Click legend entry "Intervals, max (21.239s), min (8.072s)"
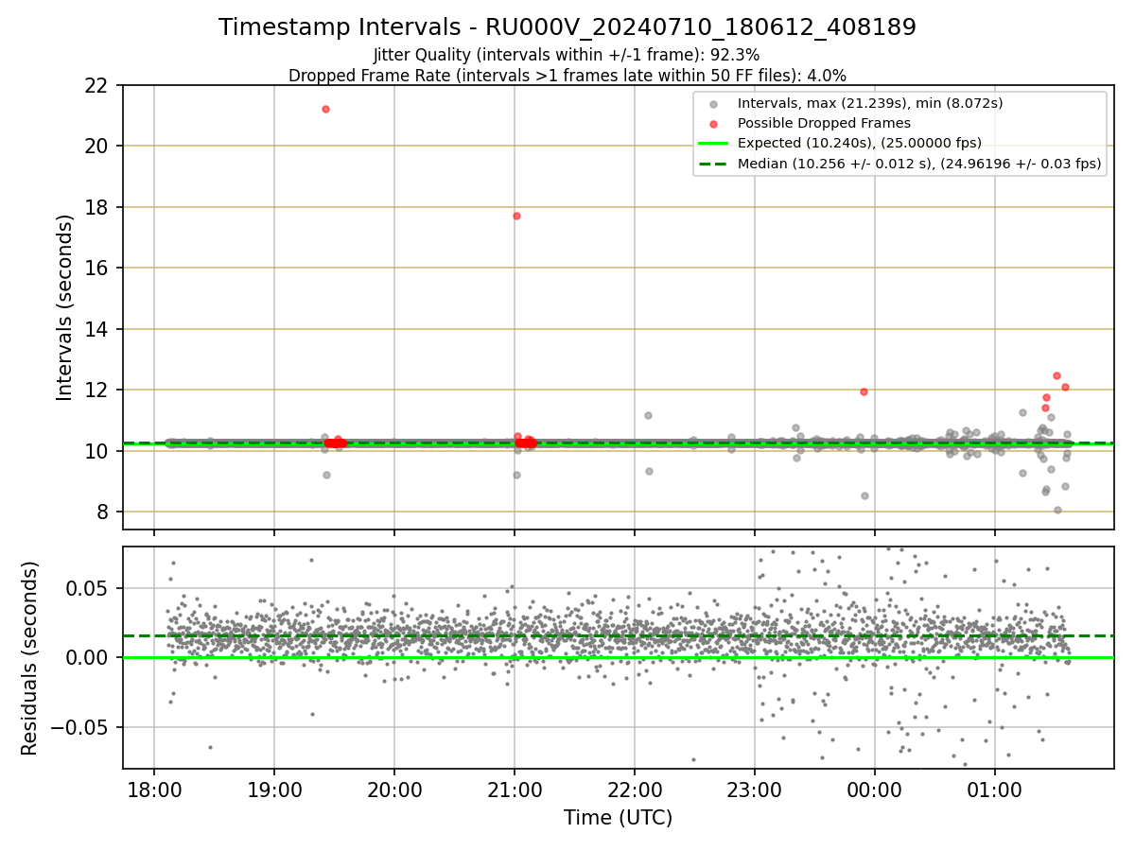 [870, 103]
